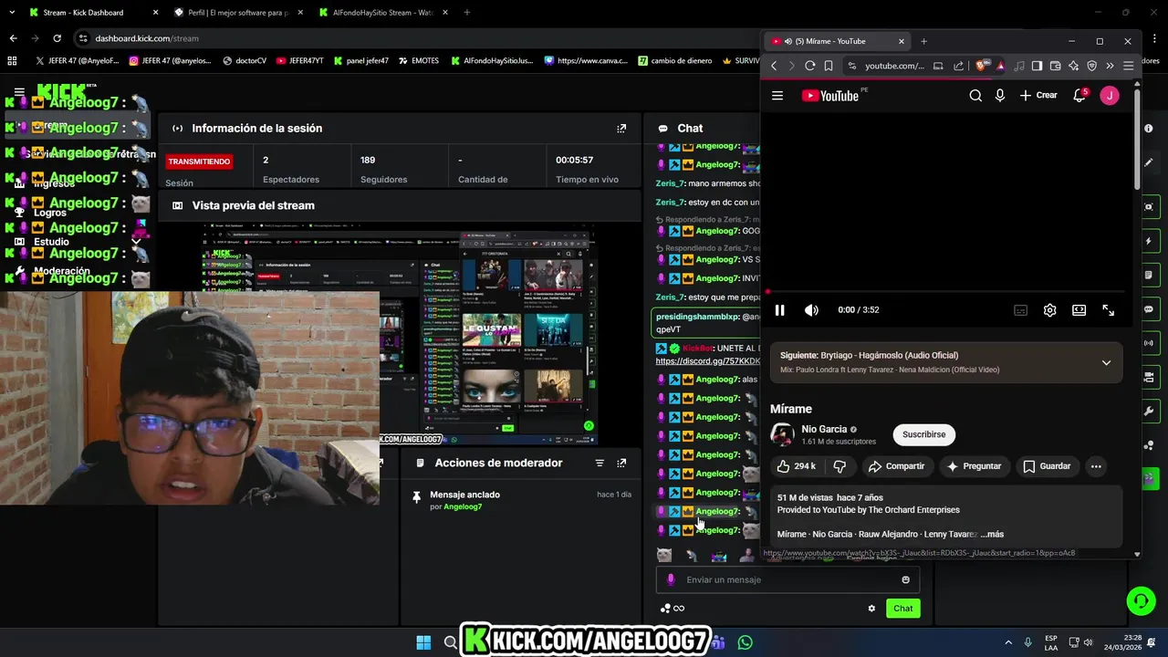Open Windows Start menu
This screenshot has width=1168, height=657.
423,642
